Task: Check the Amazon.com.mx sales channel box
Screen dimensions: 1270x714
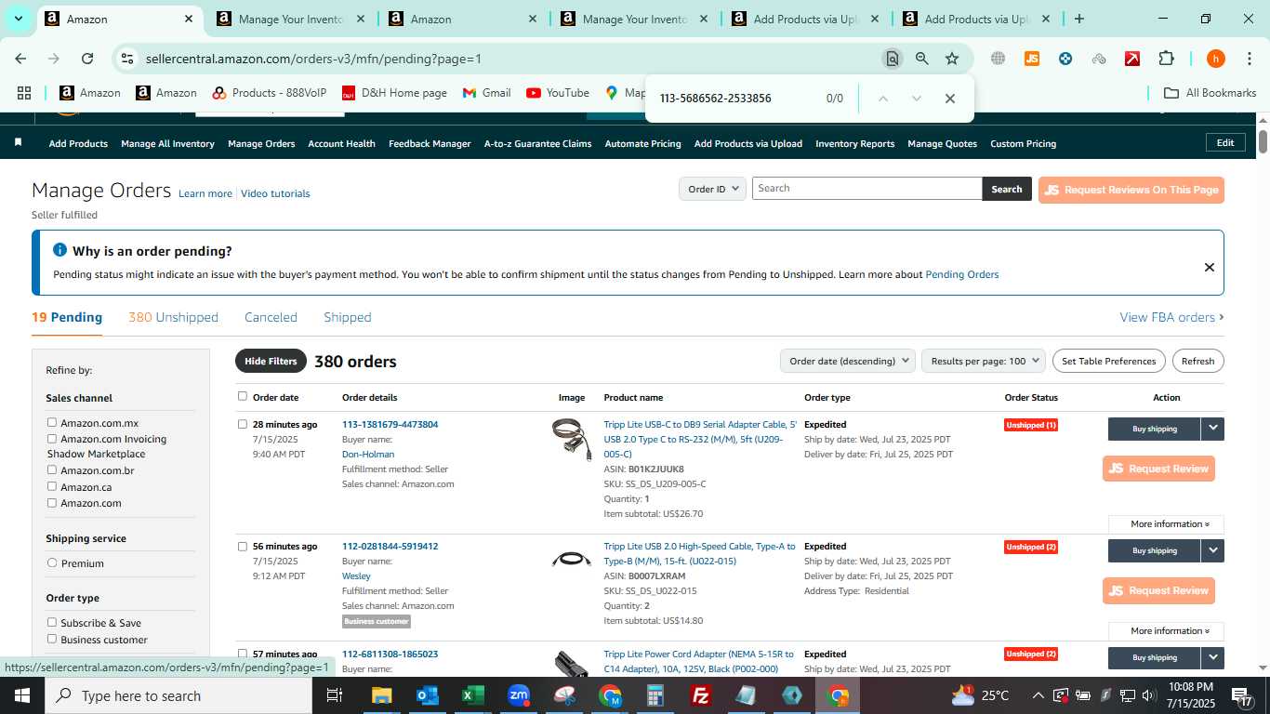Action: [52, 422]
